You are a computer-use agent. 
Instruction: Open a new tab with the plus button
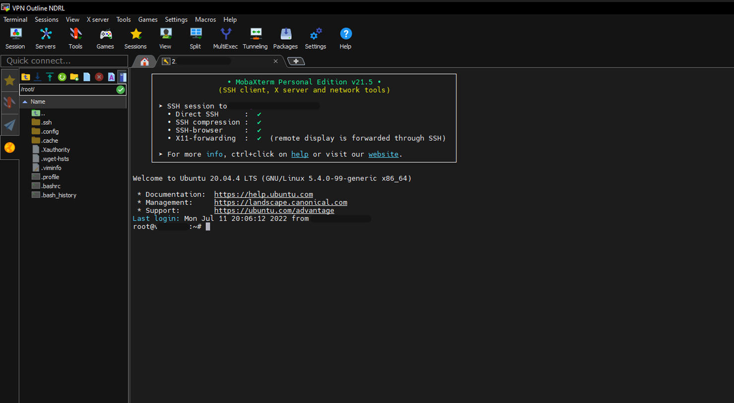coord(296,61)
